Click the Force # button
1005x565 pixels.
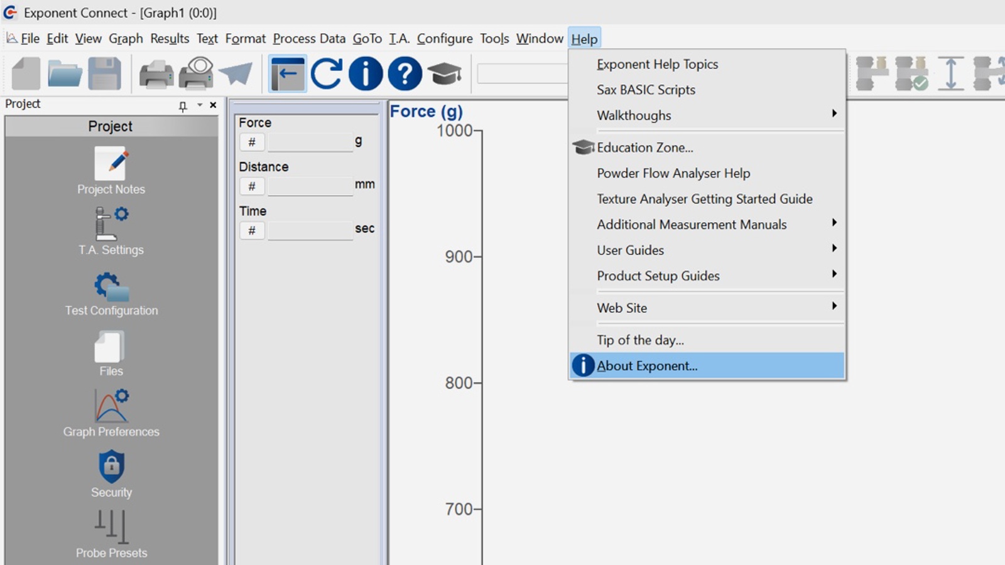[252, 142]
